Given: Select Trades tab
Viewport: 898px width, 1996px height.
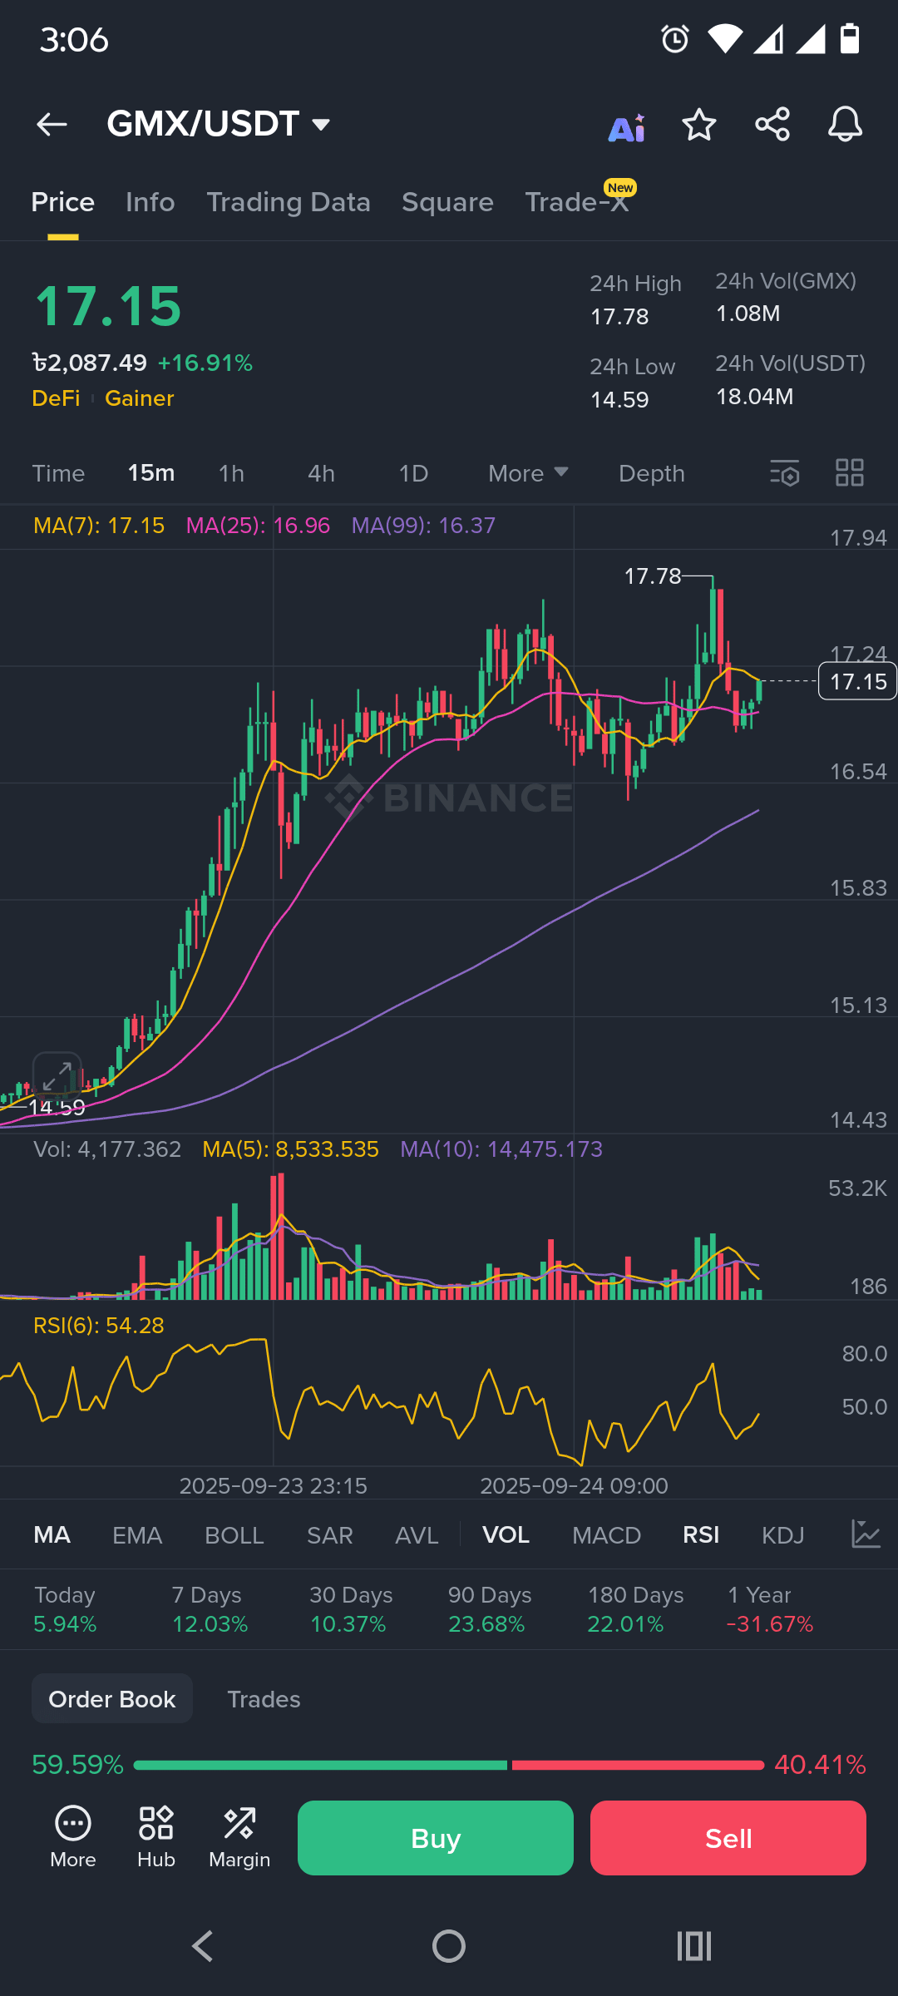Looking at the screenshot, I should point(264,1698).
